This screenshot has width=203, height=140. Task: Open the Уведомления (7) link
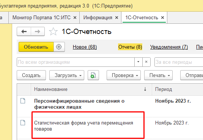tap(169, 47)
